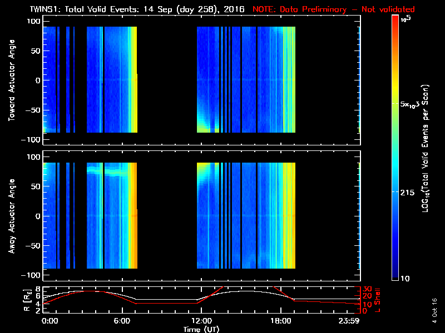This screenshot has height=333, width=445.
Task: Click the 'Time (UT)' x-axis label
Action: [201, 329]
